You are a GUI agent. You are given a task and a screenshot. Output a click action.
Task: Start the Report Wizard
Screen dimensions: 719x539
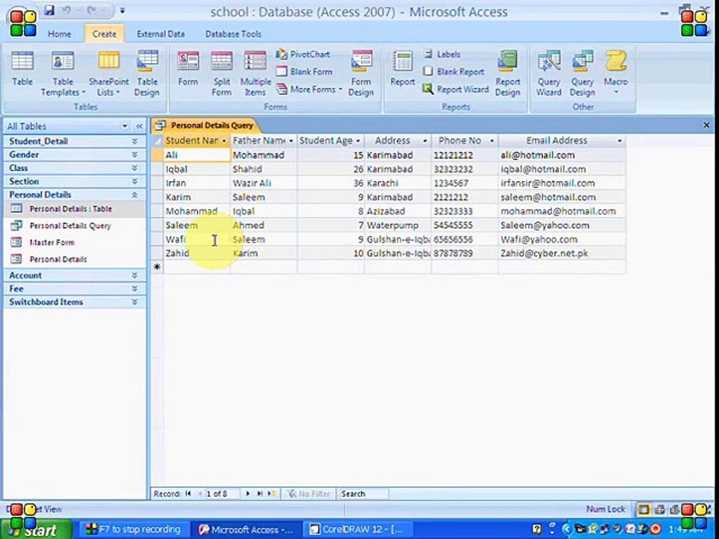click(456, 89)
